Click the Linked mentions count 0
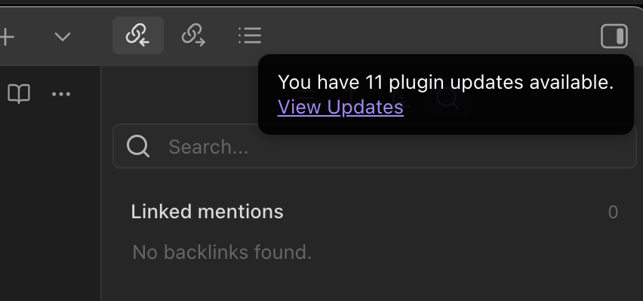The image size is (643, 301). point(613,213)
